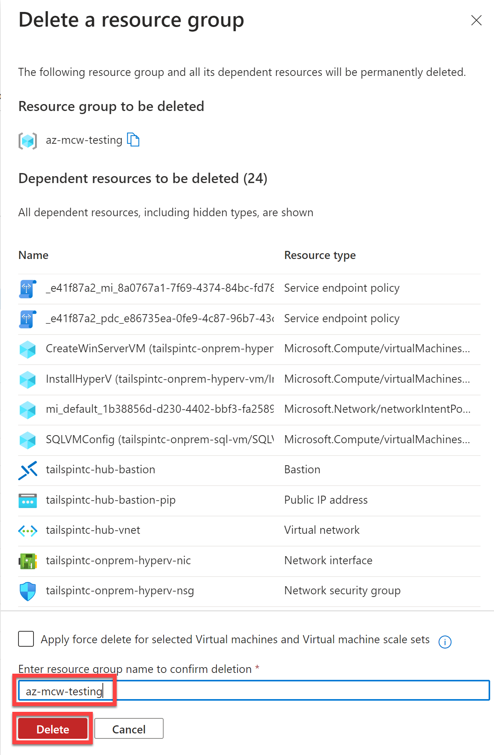
Task: Click the Network interface card icon
Action: pyautogui.click(x=28, y=561)
